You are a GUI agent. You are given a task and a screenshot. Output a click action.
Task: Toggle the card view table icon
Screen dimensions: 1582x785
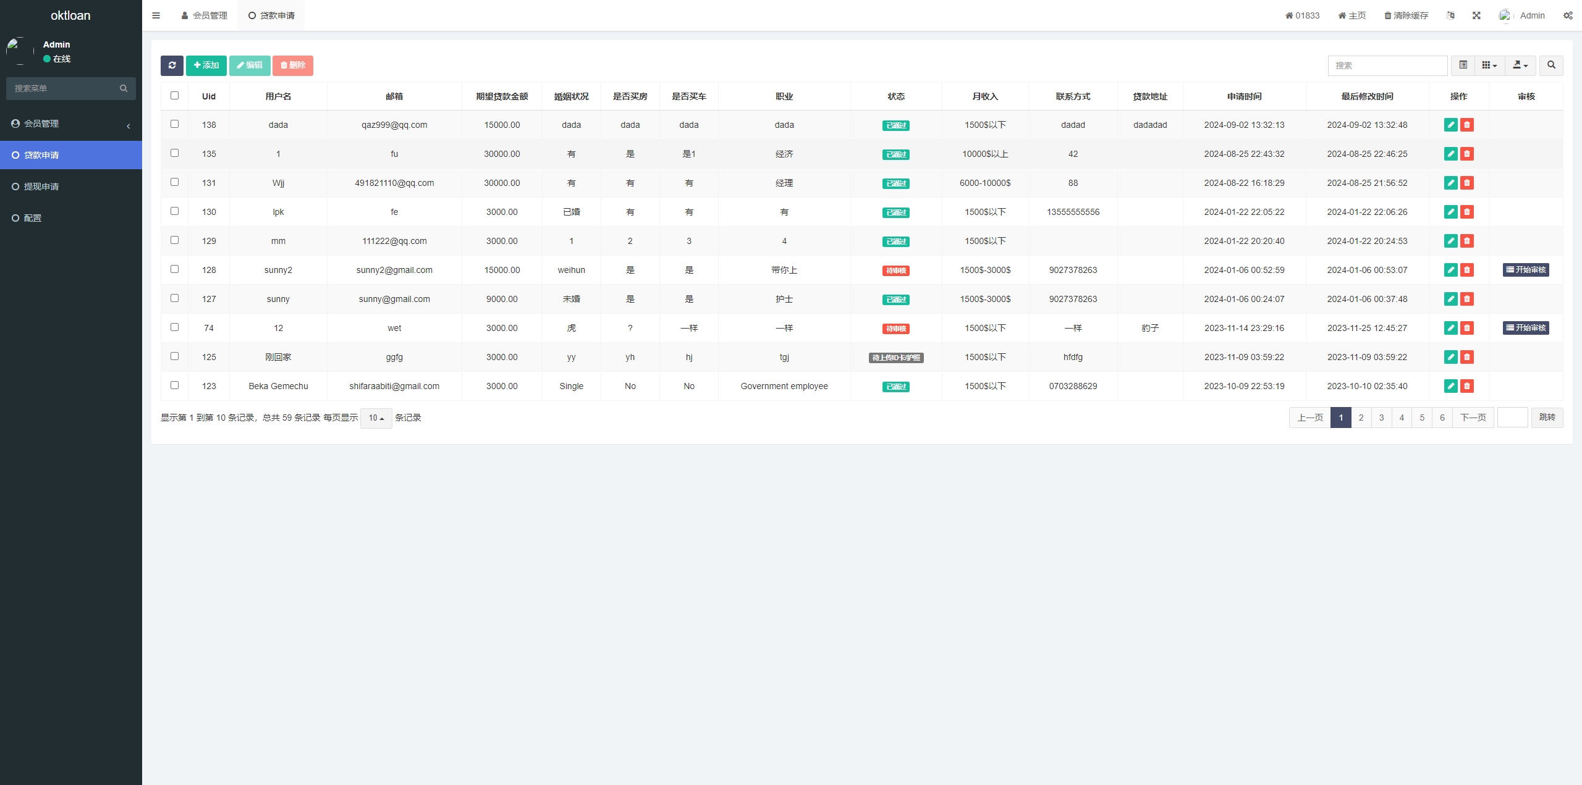pos(1463,65)
